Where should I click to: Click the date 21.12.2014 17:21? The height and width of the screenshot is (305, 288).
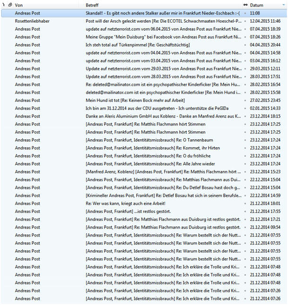click(x=265, y=220)
